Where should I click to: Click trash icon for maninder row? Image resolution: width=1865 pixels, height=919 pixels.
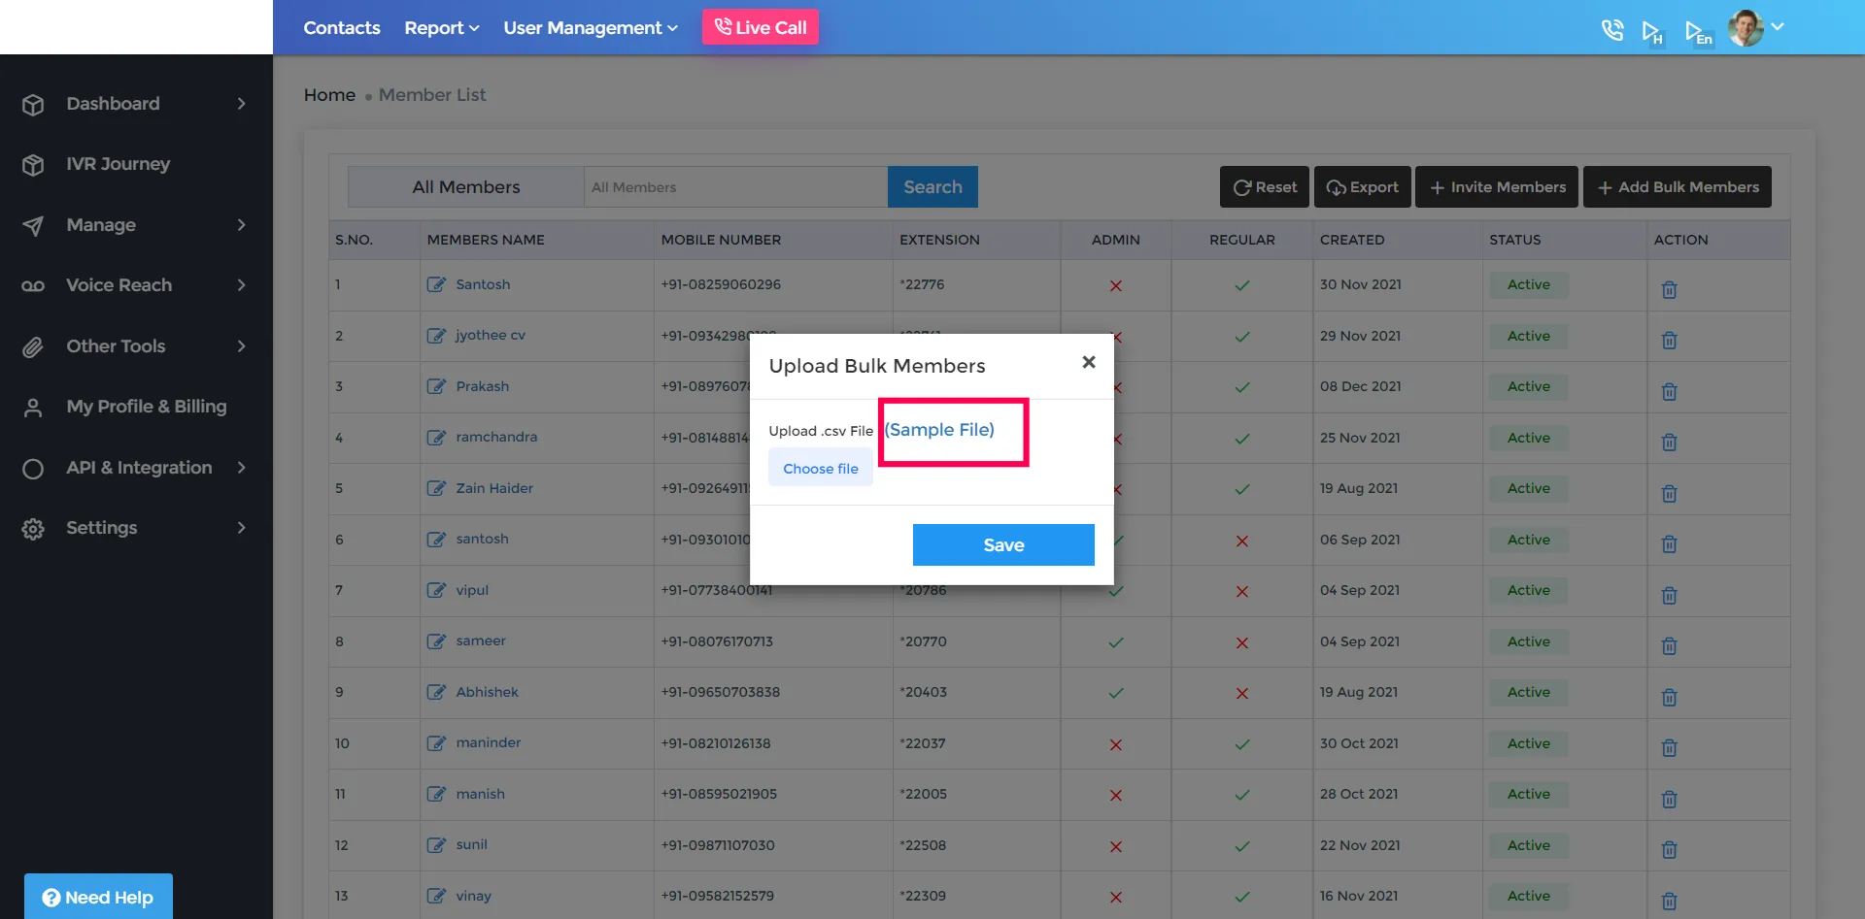(x=1669, y=747)
